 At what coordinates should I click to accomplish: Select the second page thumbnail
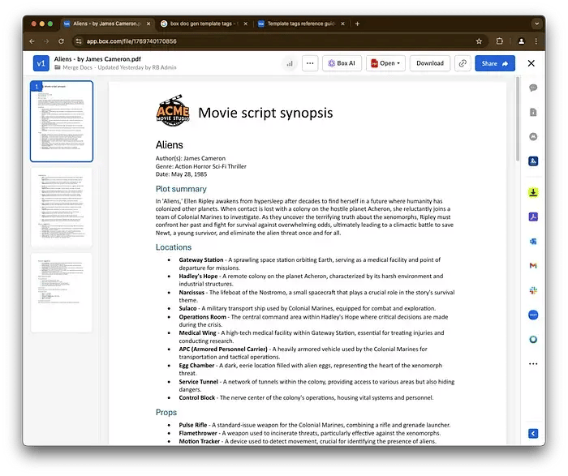(x=62, y=207)
